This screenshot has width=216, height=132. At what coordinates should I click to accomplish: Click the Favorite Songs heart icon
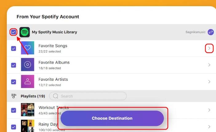(x=27, y=48)
